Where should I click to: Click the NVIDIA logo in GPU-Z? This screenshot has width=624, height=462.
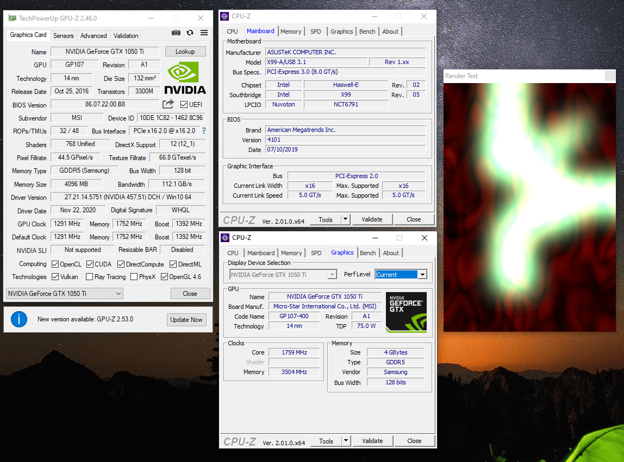[x=185, y=79]
